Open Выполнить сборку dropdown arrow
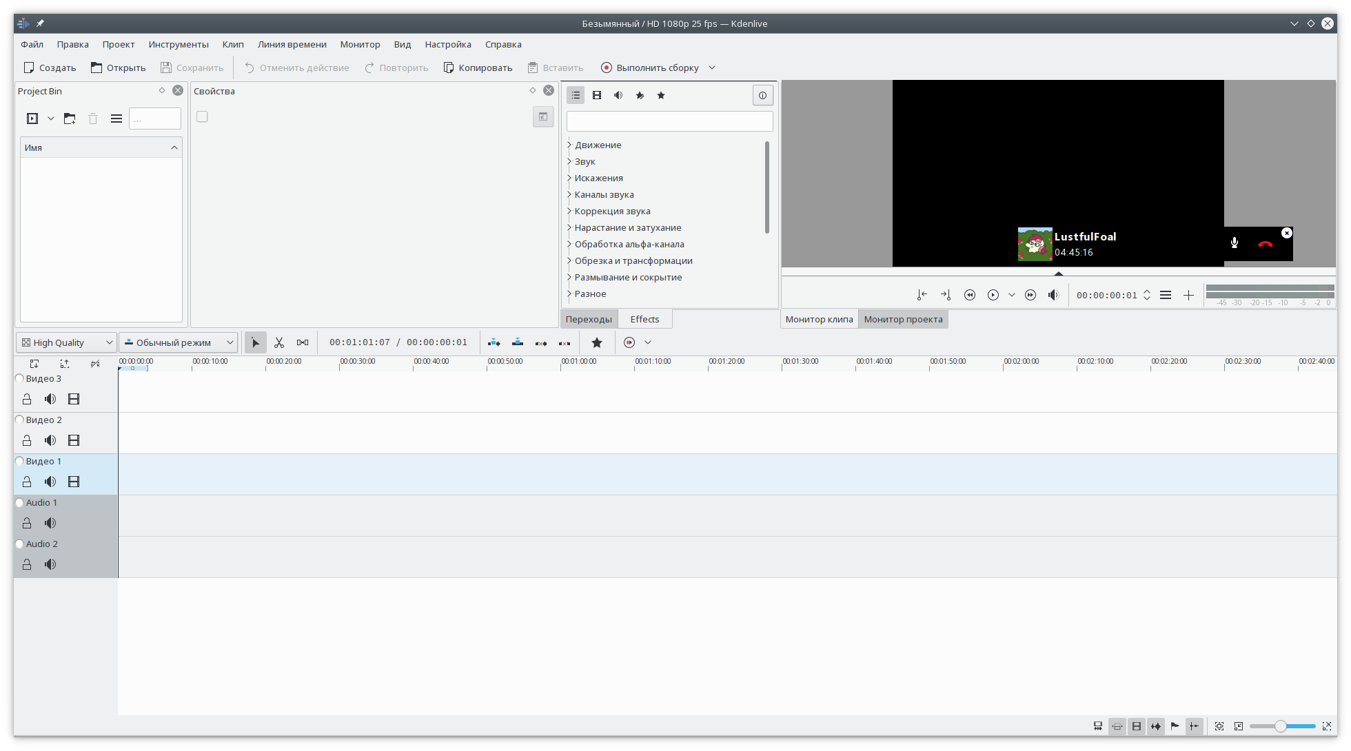 [x=712, y=68]
